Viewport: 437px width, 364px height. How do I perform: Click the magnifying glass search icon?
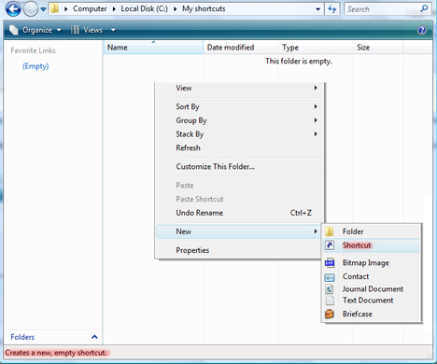point(424,8)
